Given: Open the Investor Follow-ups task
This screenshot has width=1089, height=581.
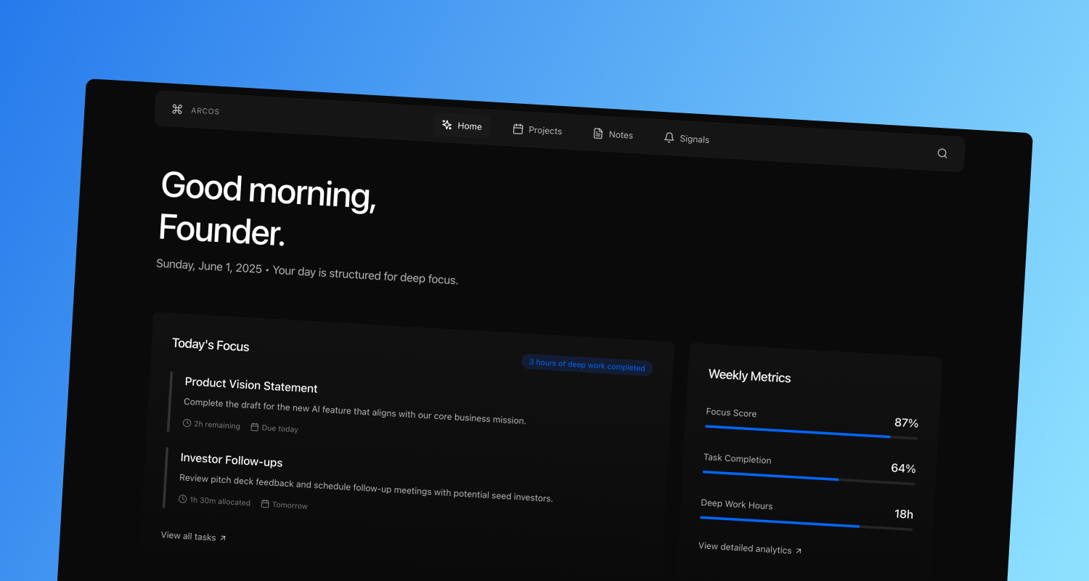Looking at the screenshot, I should (x=232, y=460).
